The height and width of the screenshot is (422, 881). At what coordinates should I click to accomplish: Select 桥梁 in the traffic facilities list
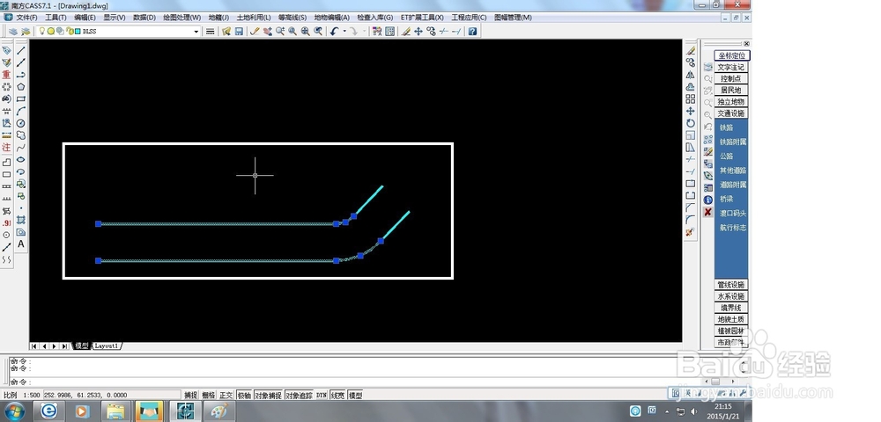(x=727, y=199)
